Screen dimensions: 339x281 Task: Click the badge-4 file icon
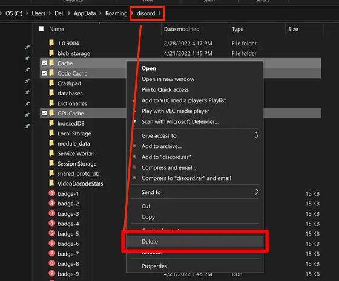pos(52,223)
